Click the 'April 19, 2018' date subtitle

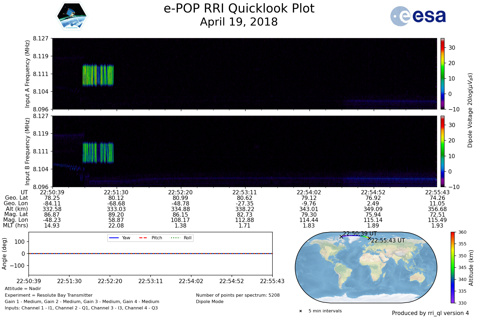[x=239, y=22]
